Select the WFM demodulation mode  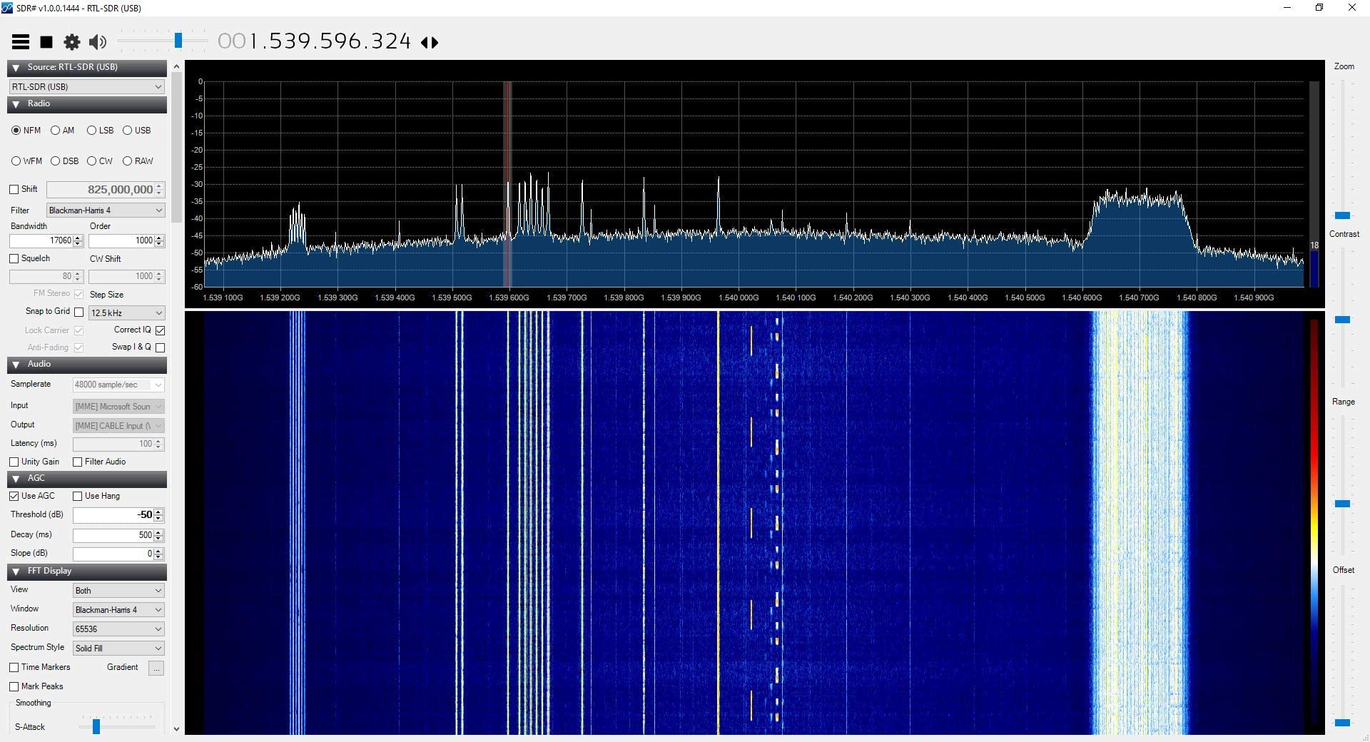[x=16, y=161]
